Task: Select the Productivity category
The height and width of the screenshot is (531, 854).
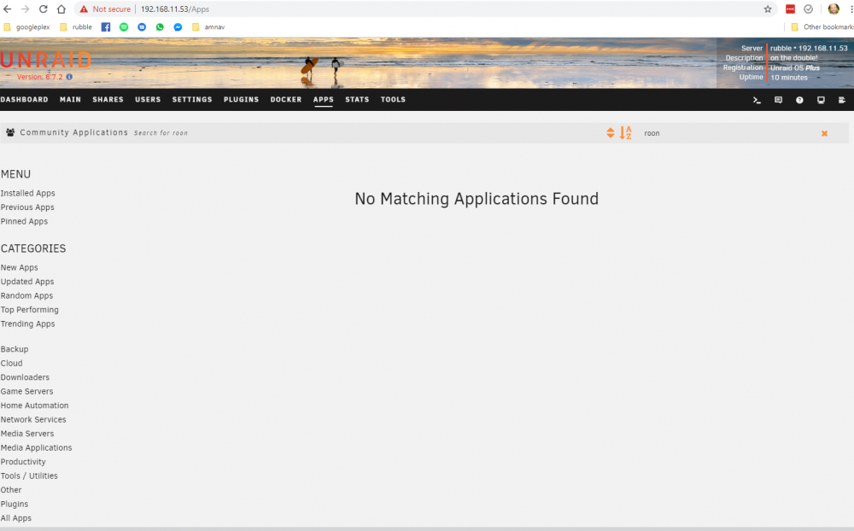Action: coord(23,462)
